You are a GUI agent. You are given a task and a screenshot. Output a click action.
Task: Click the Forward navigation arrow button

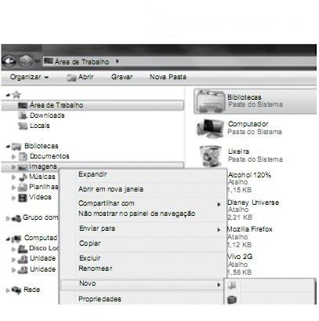(26, 61)
